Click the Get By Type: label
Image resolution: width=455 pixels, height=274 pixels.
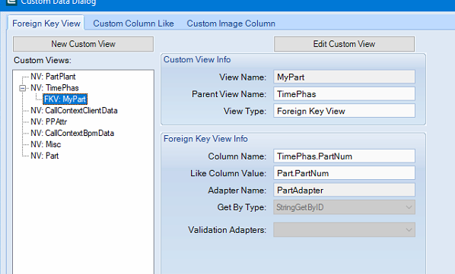coord(242,207)
